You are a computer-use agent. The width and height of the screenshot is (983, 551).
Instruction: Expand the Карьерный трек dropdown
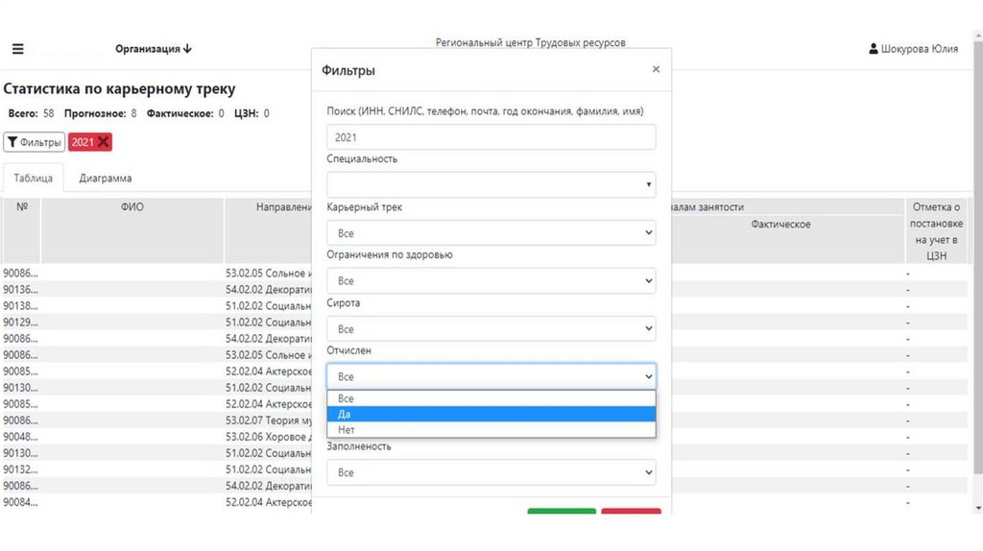(x=491, y=233)
